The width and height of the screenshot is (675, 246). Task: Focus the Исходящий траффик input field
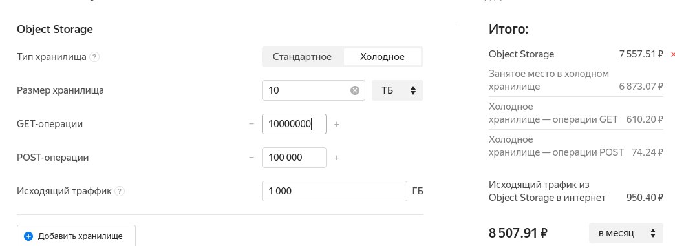pos(334,191)
